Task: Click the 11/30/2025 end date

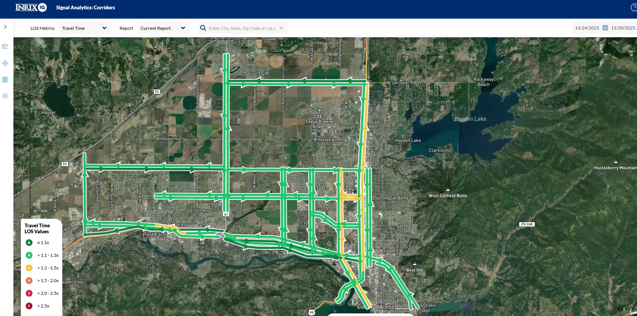Action: point(622,28)
